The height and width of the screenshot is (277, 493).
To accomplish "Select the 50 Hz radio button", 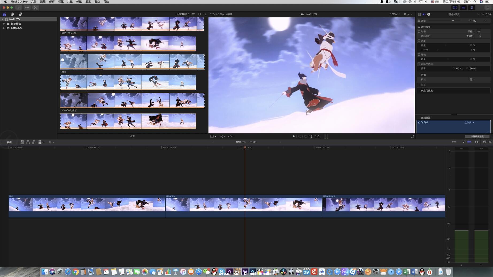I will 454,68.
